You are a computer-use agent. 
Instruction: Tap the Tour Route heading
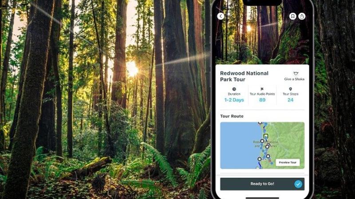(x=232, y=116)
